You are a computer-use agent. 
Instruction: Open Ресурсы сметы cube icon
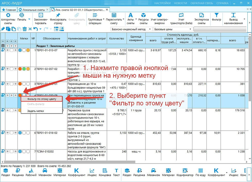point(143,15)
